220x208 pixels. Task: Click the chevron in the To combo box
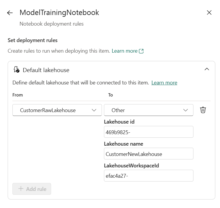pos(185,110)
